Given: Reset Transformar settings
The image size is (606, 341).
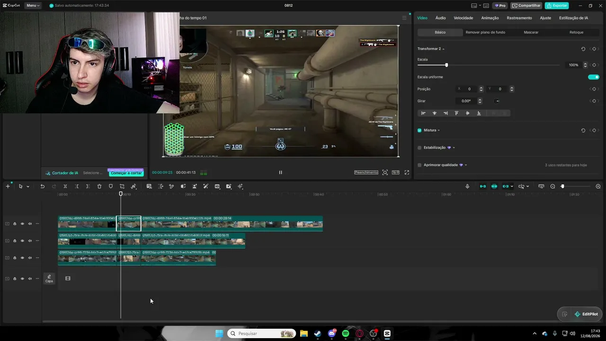Looking at the screenshot, I should pos(583,49).
